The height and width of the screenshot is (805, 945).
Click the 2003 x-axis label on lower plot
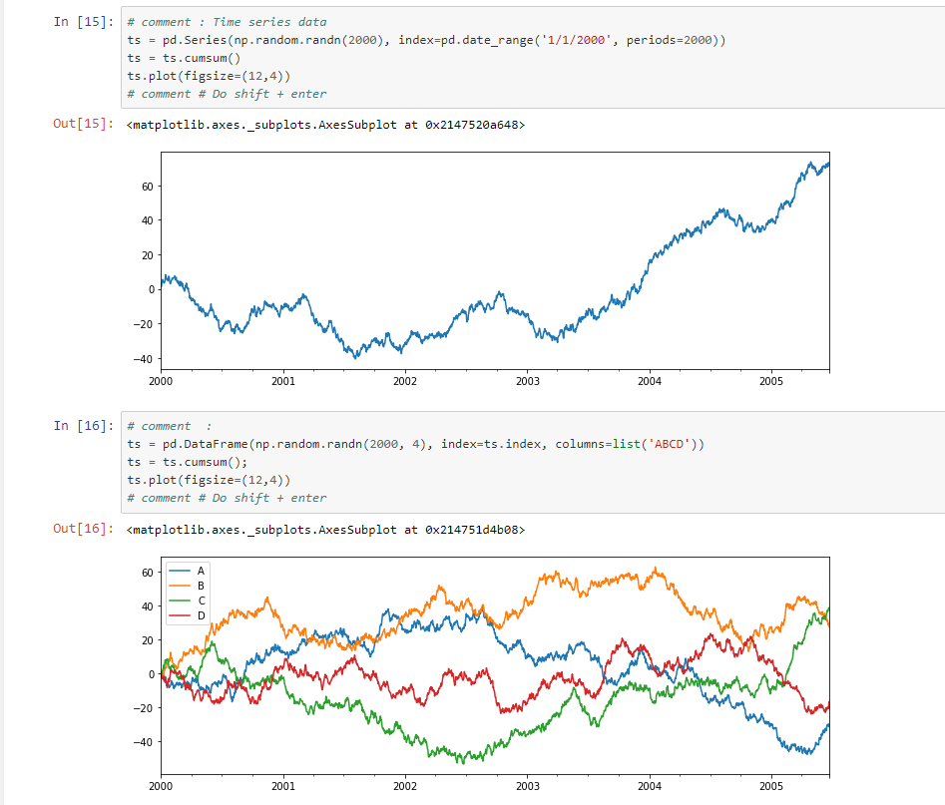click(x=527, y=786)
